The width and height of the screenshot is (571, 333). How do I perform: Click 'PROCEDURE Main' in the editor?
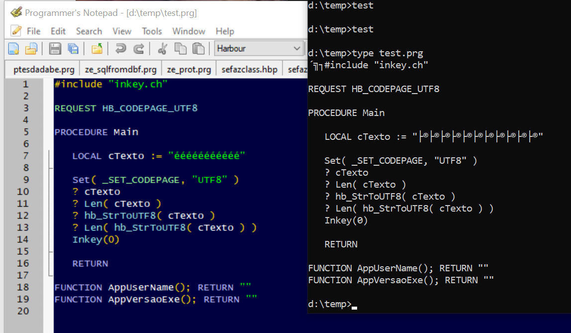click(96, 132)
